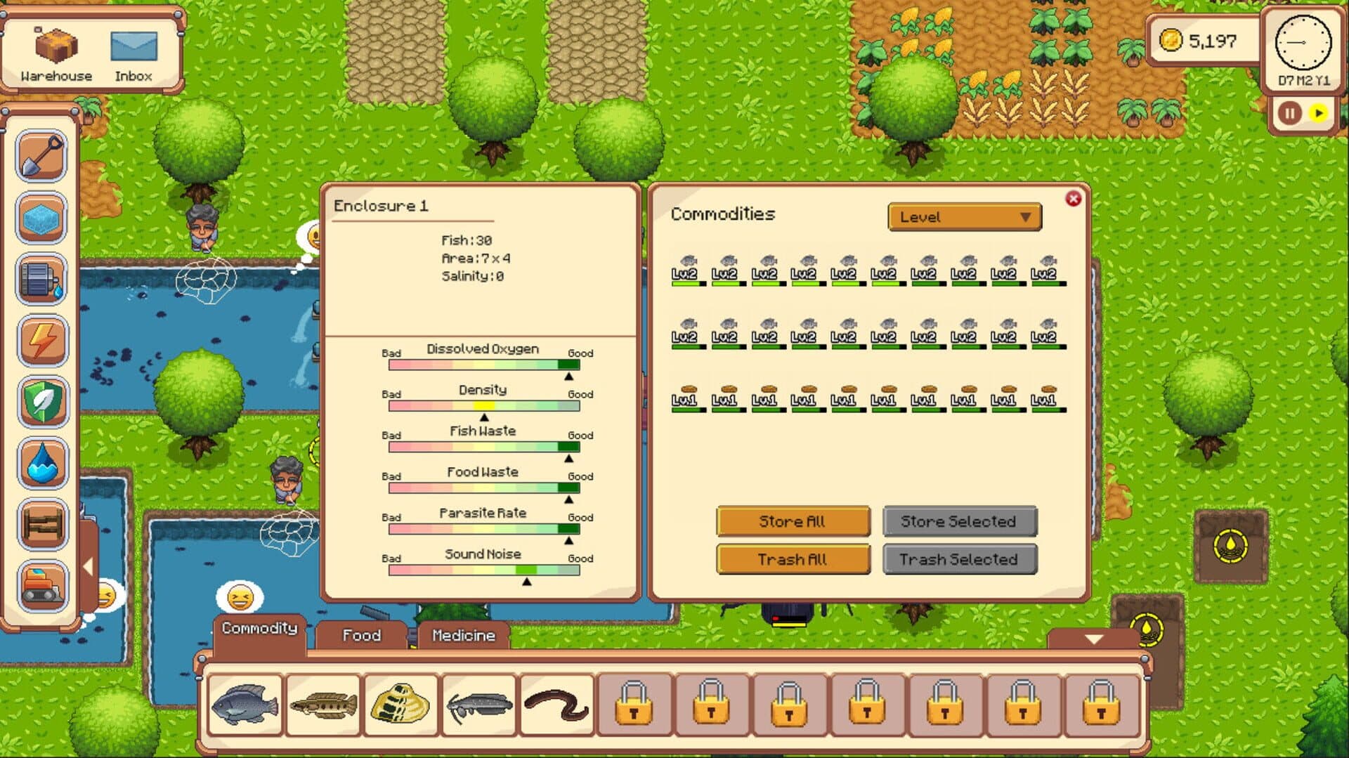The height and width of the screenshot is (758, 1349).
Task: Select the water block tool
Action: pos(42,218)
